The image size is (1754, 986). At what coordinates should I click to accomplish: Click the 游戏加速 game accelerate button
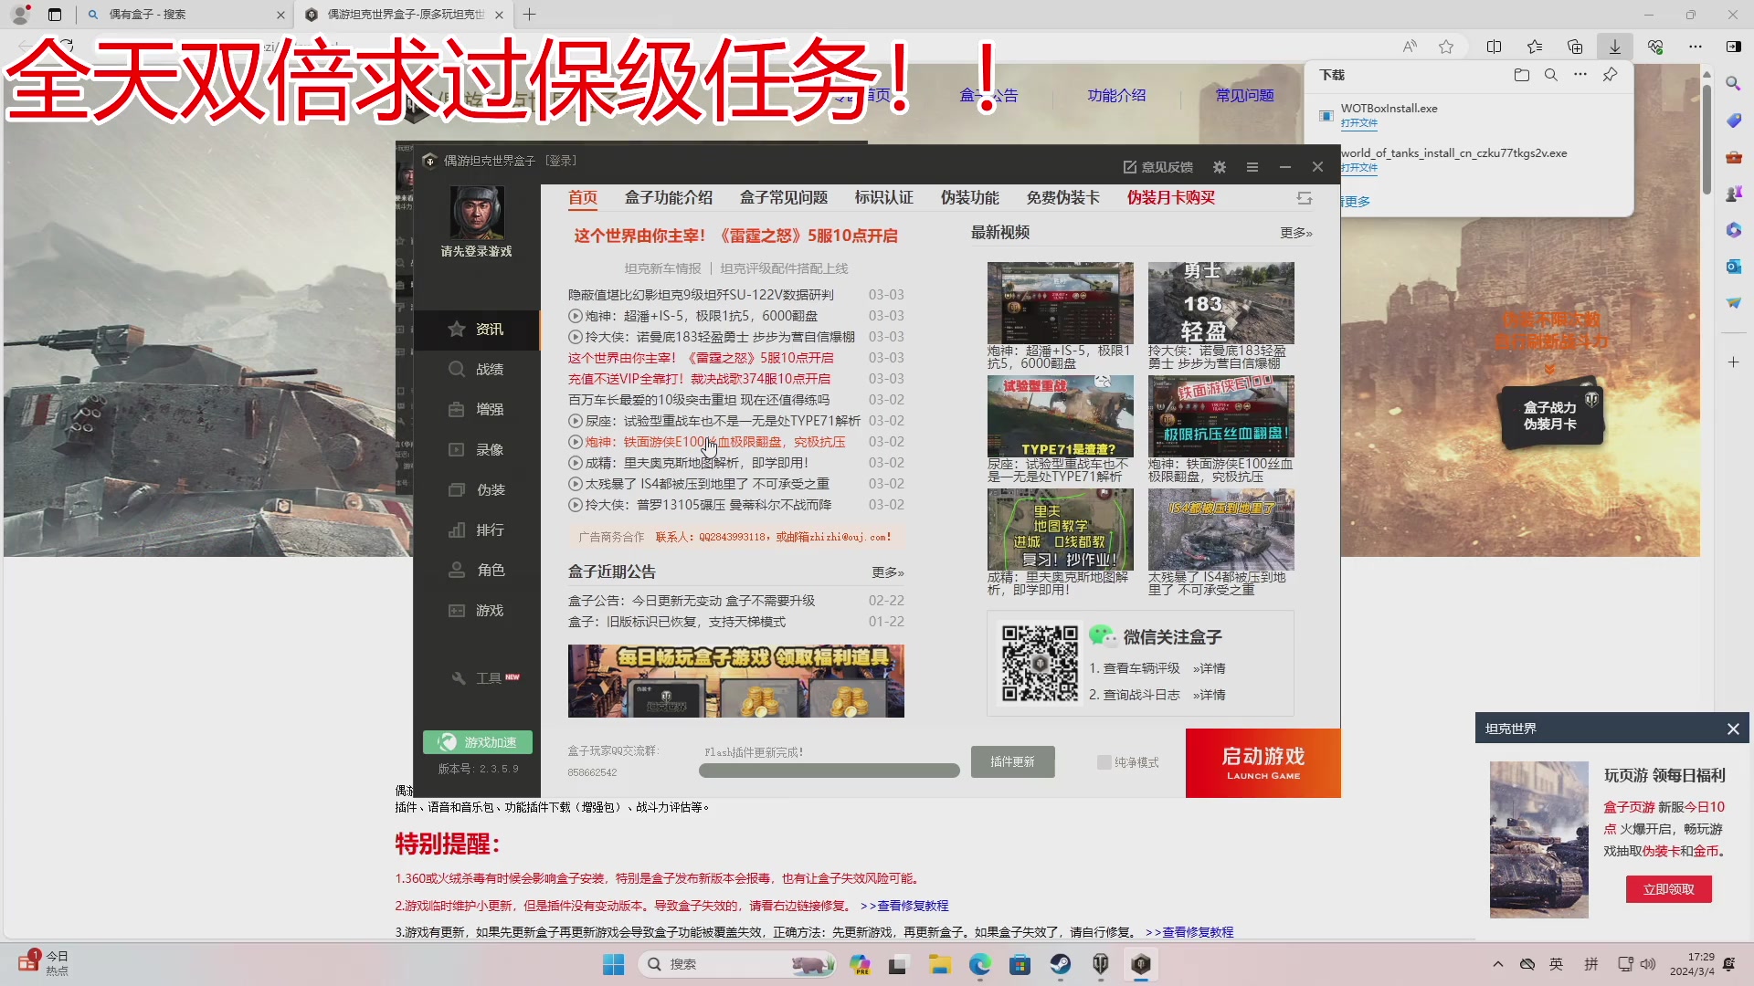pos(478,742)
